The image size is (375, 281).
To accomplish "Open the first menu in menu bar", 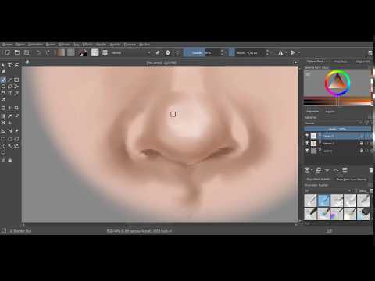I will [x=7, y=44].
